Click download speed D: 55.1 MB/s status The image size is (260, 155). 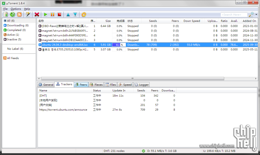(x=162, y=151)
